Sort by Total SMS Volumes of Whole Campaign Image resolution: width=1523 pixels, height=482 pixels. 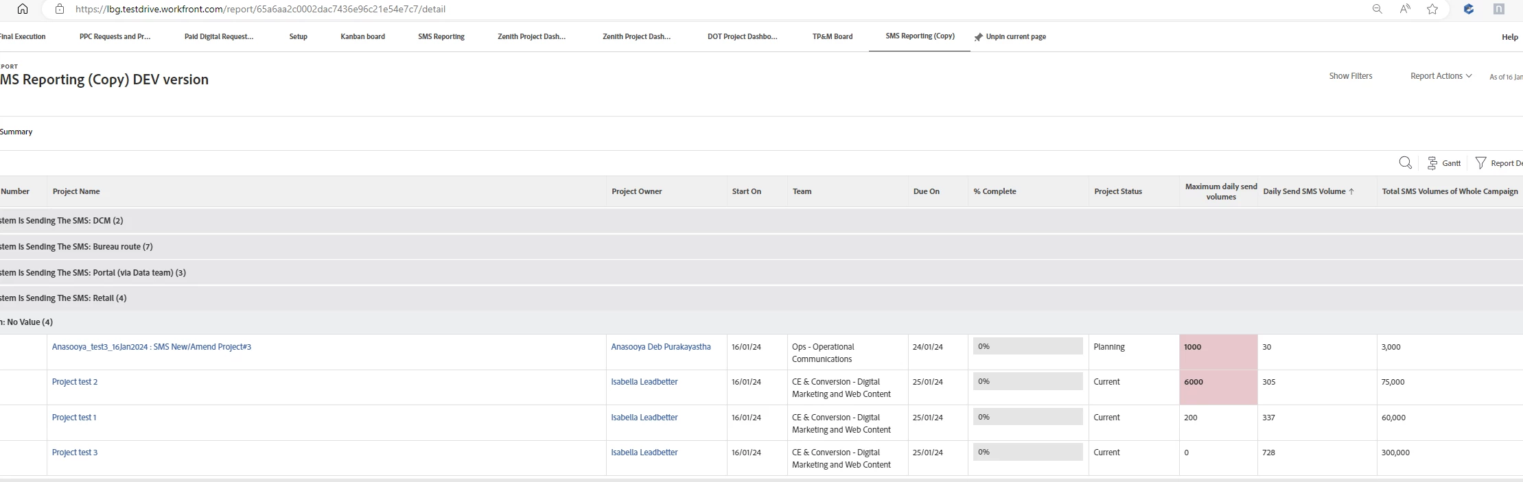[1450, 191]
